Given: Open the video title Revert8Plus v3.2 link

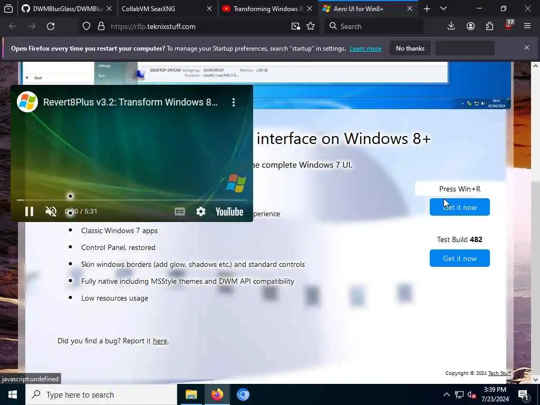Looking at the screenshot, I should (130, 102).
